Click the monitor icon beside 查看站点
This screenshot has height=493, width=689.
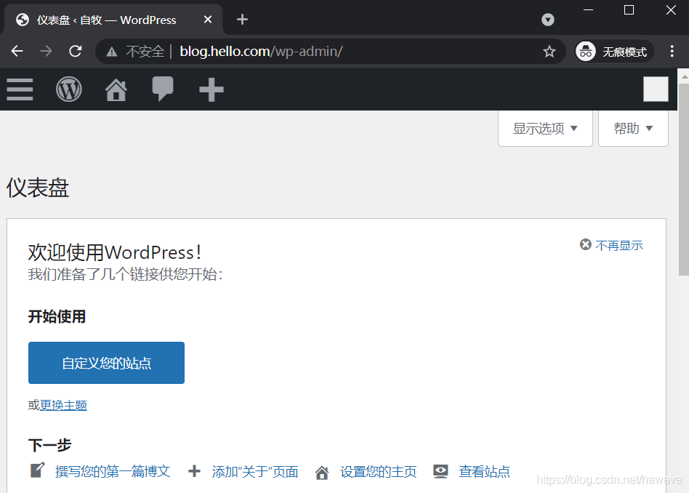[440, 471]
